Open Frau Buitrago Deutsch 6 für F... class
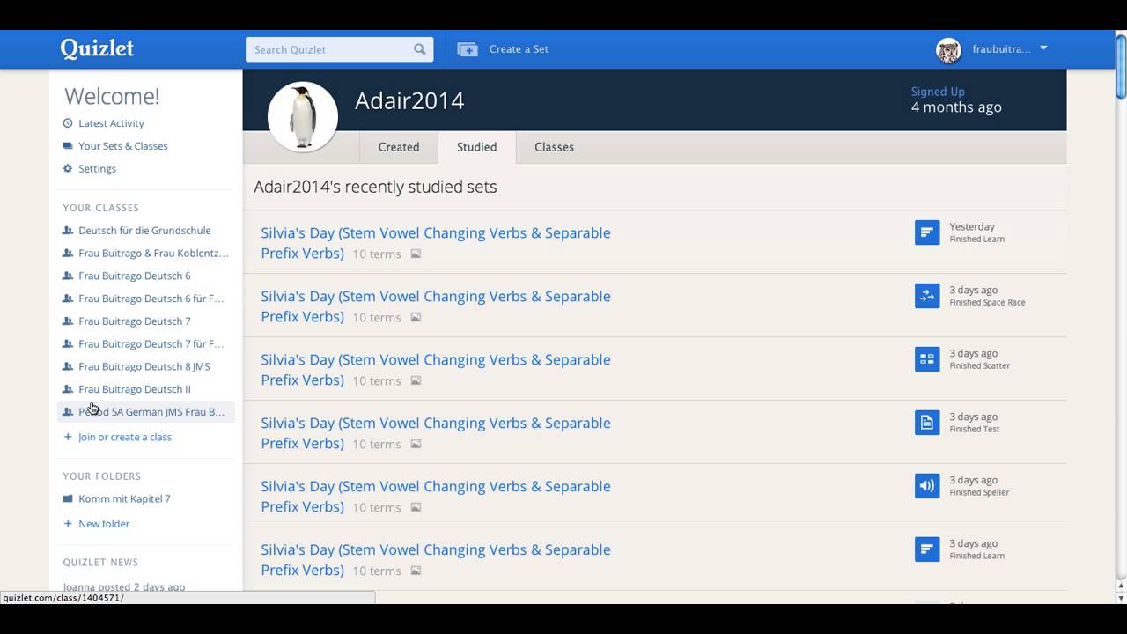The image size is (1127, 634). (x=151, y=299)
